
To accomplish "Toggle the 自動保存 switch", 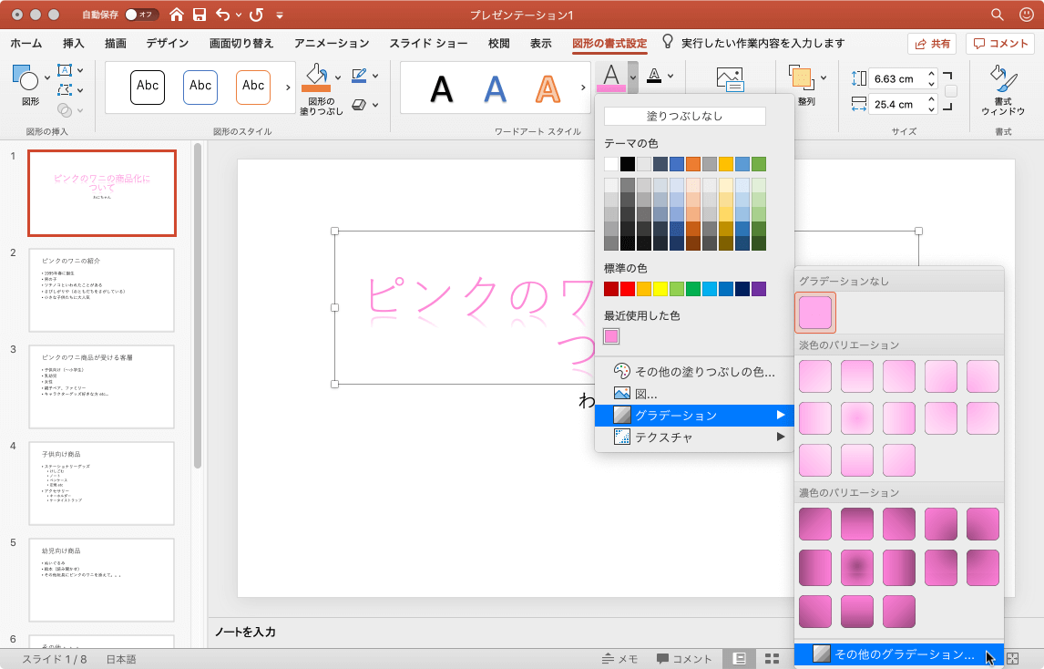I will tap(140, 15).
